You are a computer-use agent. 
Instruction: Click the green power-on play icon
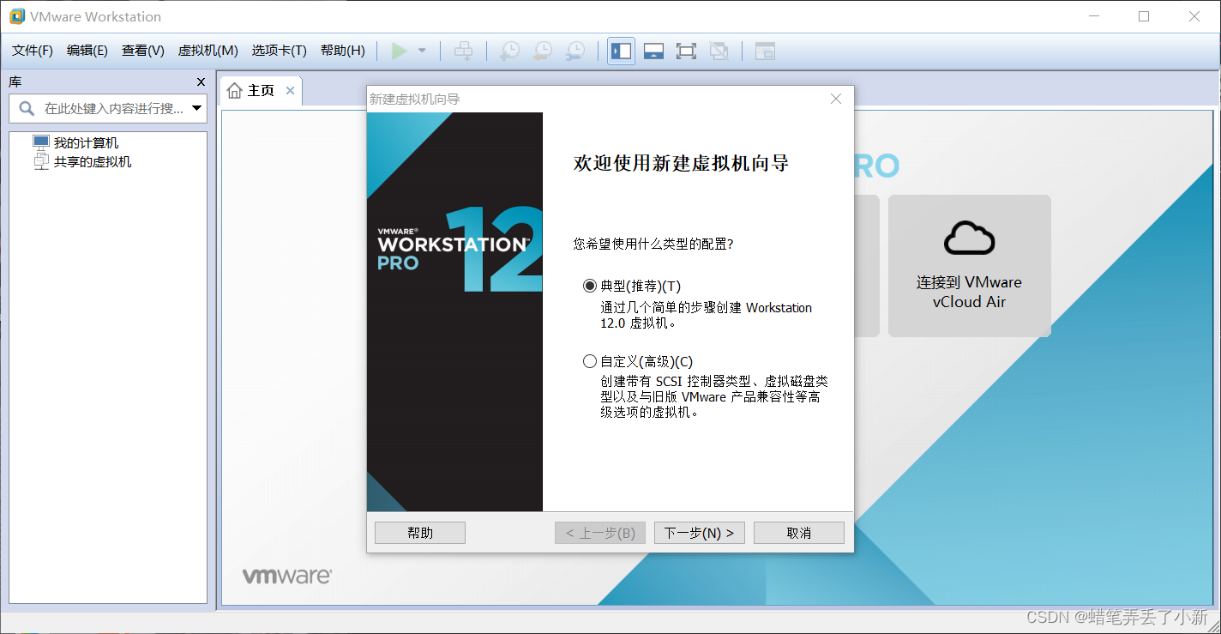tap(399, 51)
